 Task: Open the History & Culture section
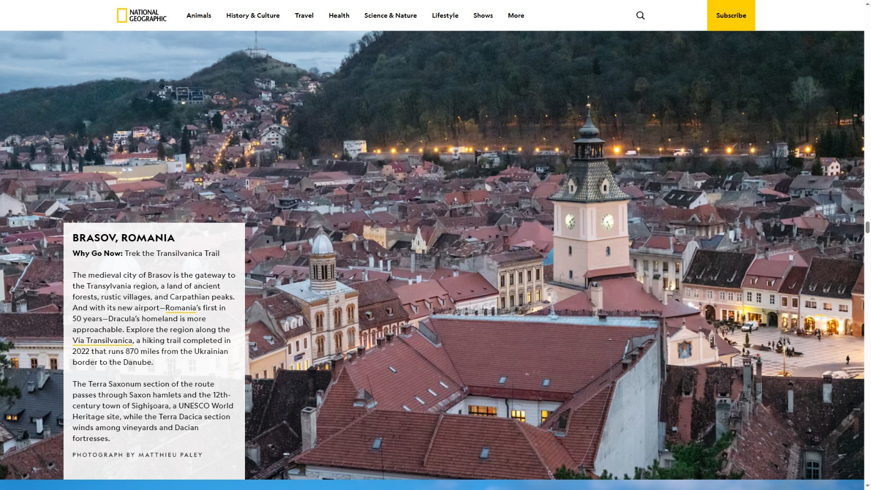point(253,15)
